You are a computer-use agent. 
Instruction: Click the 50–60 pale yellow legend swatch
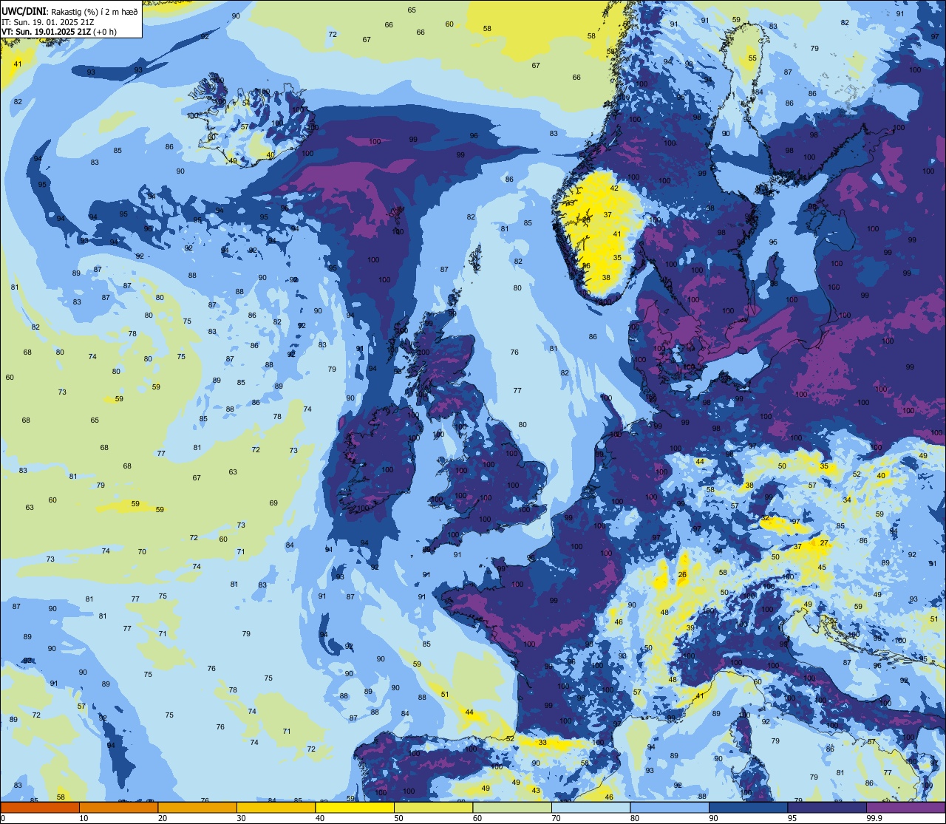pos(433,807)
